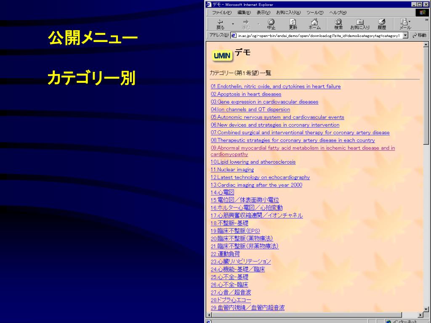The width and height of the screenshot is (431, 323).
Task: Open link 24.心機能-基礎／臨床
Action: pyautogui.click(x=238, y=269)
